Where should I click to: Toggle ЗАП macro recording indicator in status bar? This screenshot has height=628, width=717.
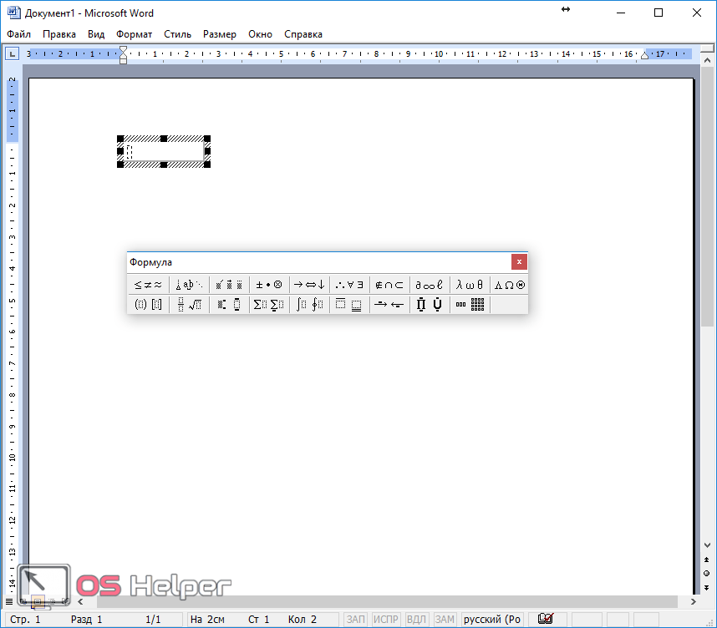pyautogui.click(x=356, y=620)
